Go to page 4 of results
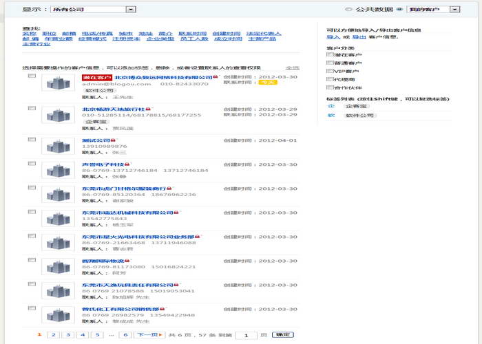This screenshot has height=344, width=482. click(x=83, y=335)
